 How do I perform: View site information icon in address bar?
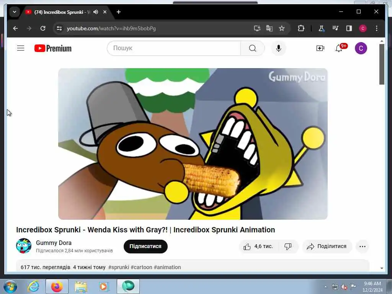pyautogui.click(x=59, y=28)
